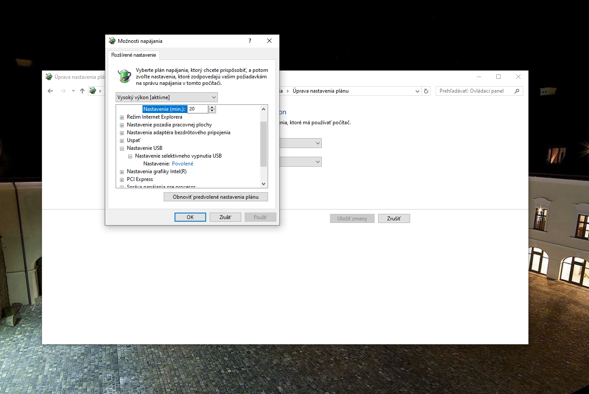This screenshot has width=589, height=394.
Task: Expand the PCI Express node
Action: click(x=122, y=180)
